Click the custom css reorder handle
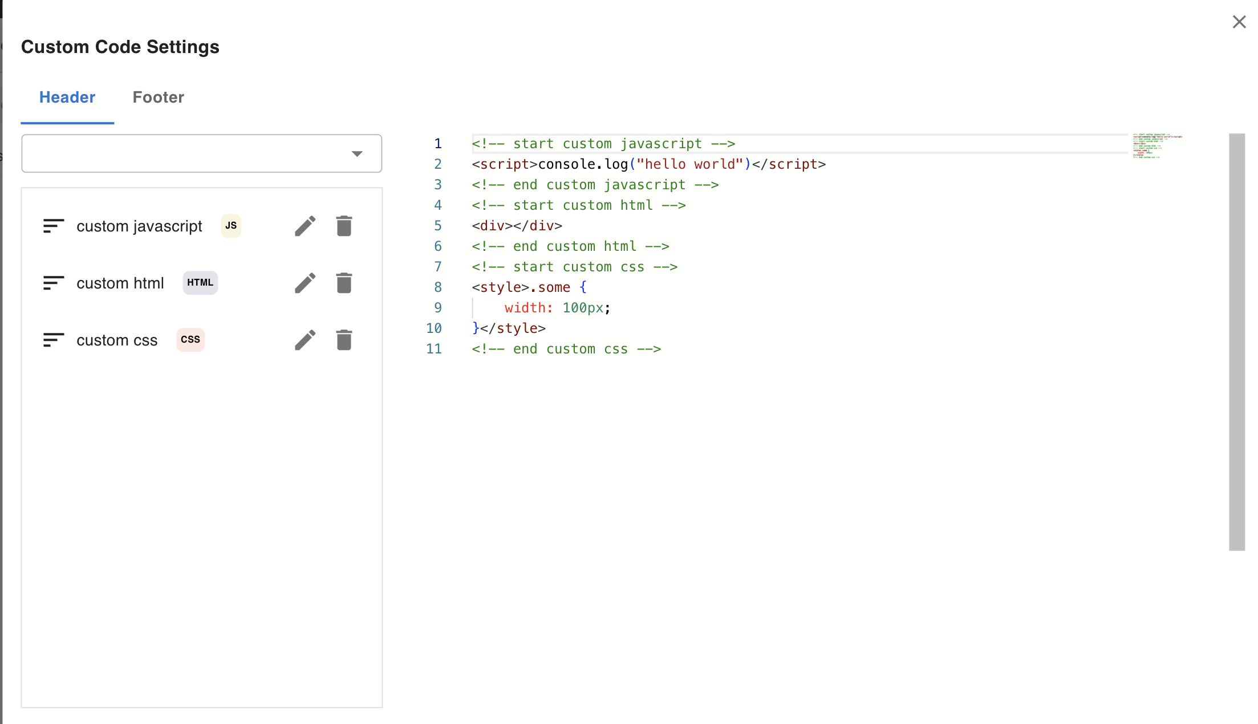Viewport: 1258px width, 724px height. [54, 340]
